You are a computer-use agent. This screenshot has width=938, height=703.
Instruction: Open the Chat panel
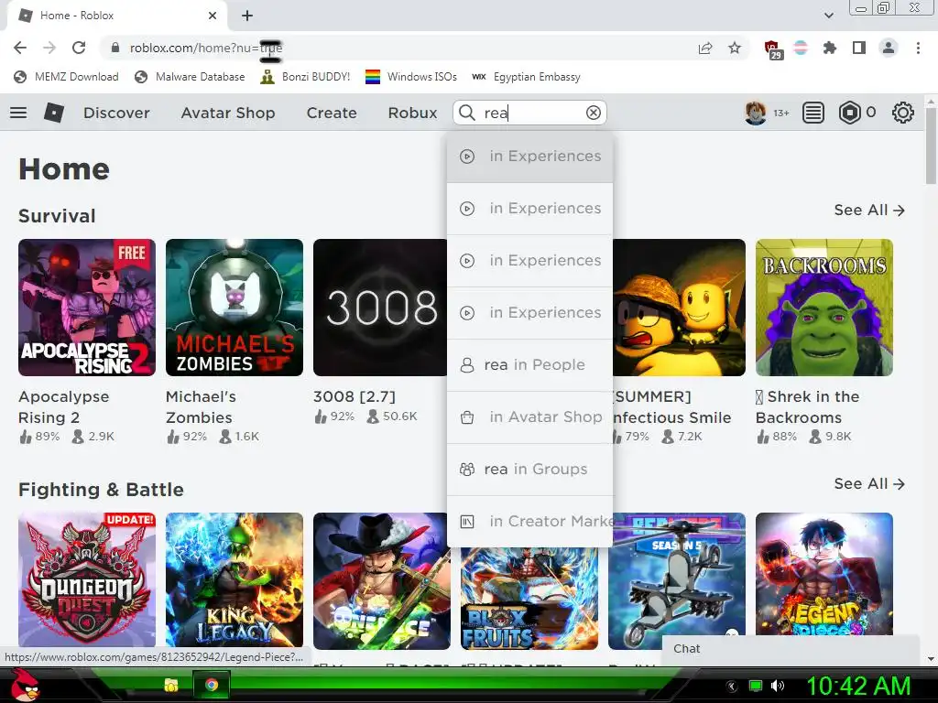pyautogui.click(x=791, y=649)
